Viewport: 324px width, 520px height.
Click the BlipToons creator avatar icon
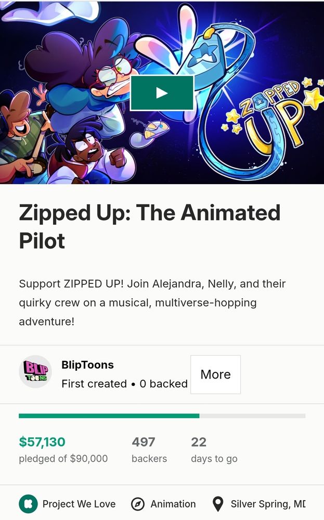click(35, 371)
